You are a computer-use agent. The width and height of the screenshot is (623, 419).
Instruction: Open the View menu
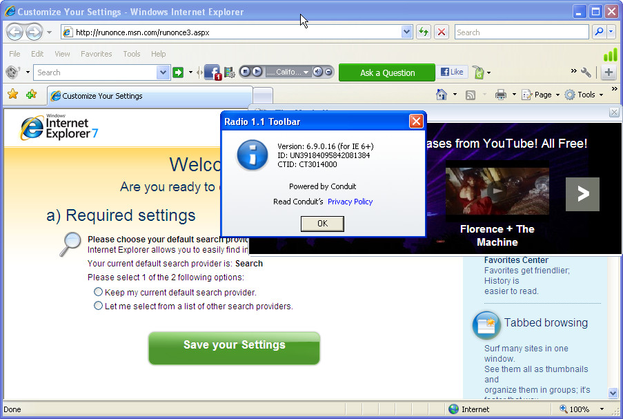tap(62, 54)
